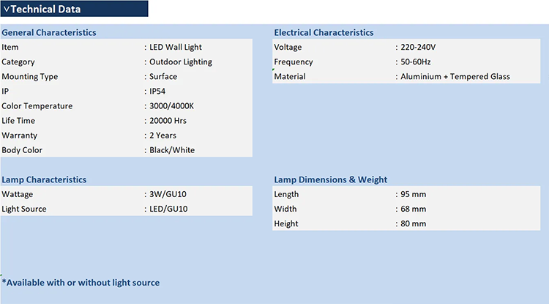Select the 'Black/White' value
The width and height of the screenshot is (549, 304).
coord(172,150)
